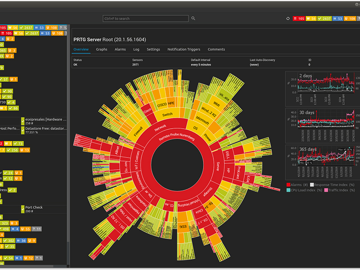Toggle Response Time Index legend entry
360x270 pixels.
[x=332, y=185]
